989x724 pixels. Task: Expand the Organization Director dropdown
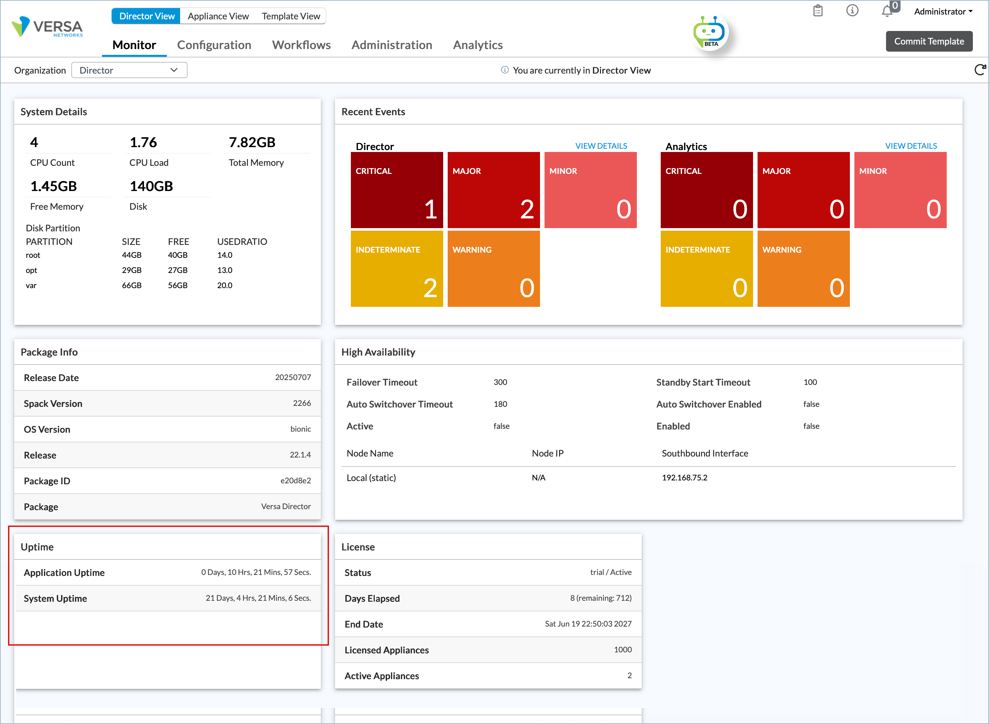click(x=129, y=70)
